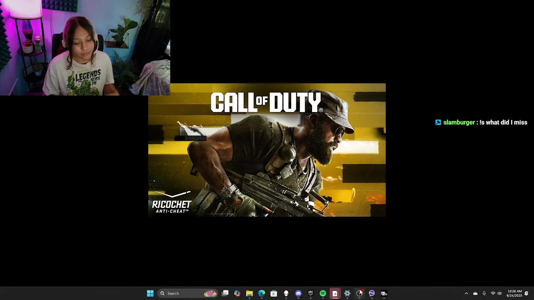This screenshot has width=534, height=300.
Task: Open the notifications bell icon
Action: [x=526, y=293]
